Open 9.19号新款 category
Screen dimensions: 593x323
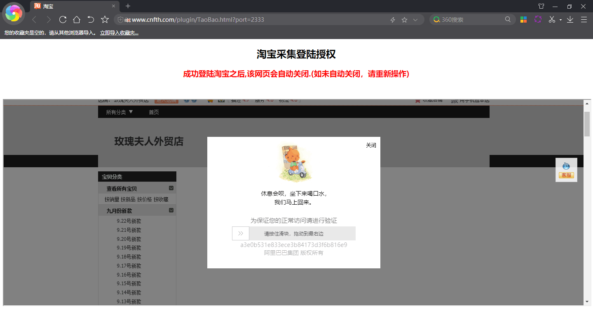129,248
